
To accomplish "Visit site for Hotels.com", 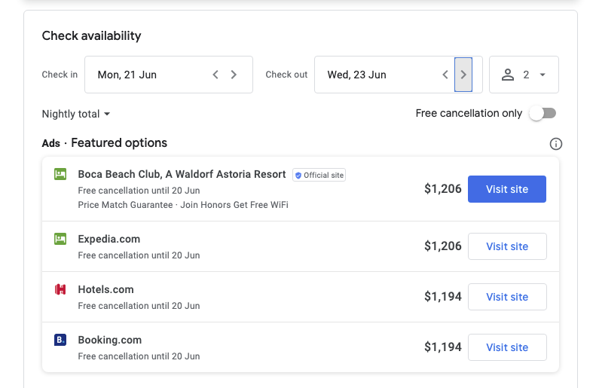I will click(x=507, y=297).
